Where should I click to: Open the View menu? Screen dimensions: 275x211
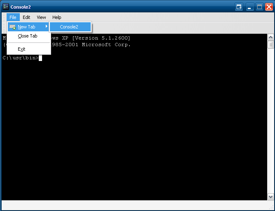(x=41, y=17)
